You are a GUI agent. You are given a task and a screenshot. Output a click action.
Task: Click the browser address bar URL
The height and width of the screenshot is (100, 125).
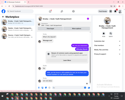pyautogui.click(x=29, y=6)
